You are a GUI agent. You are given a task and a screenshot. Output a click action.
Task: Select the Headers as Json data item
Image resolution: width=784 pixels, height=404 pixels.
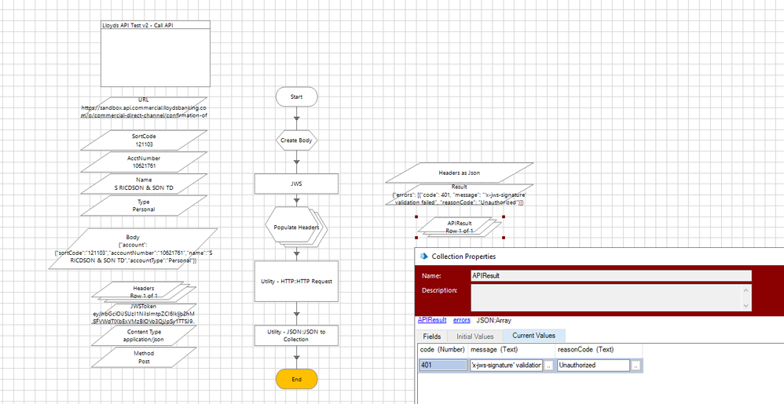tap(460, 173)
